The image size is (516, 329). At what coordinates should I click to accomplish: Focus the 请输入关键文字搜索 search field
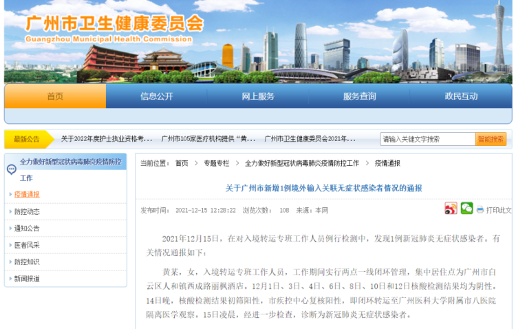click(x=428, y=139)
